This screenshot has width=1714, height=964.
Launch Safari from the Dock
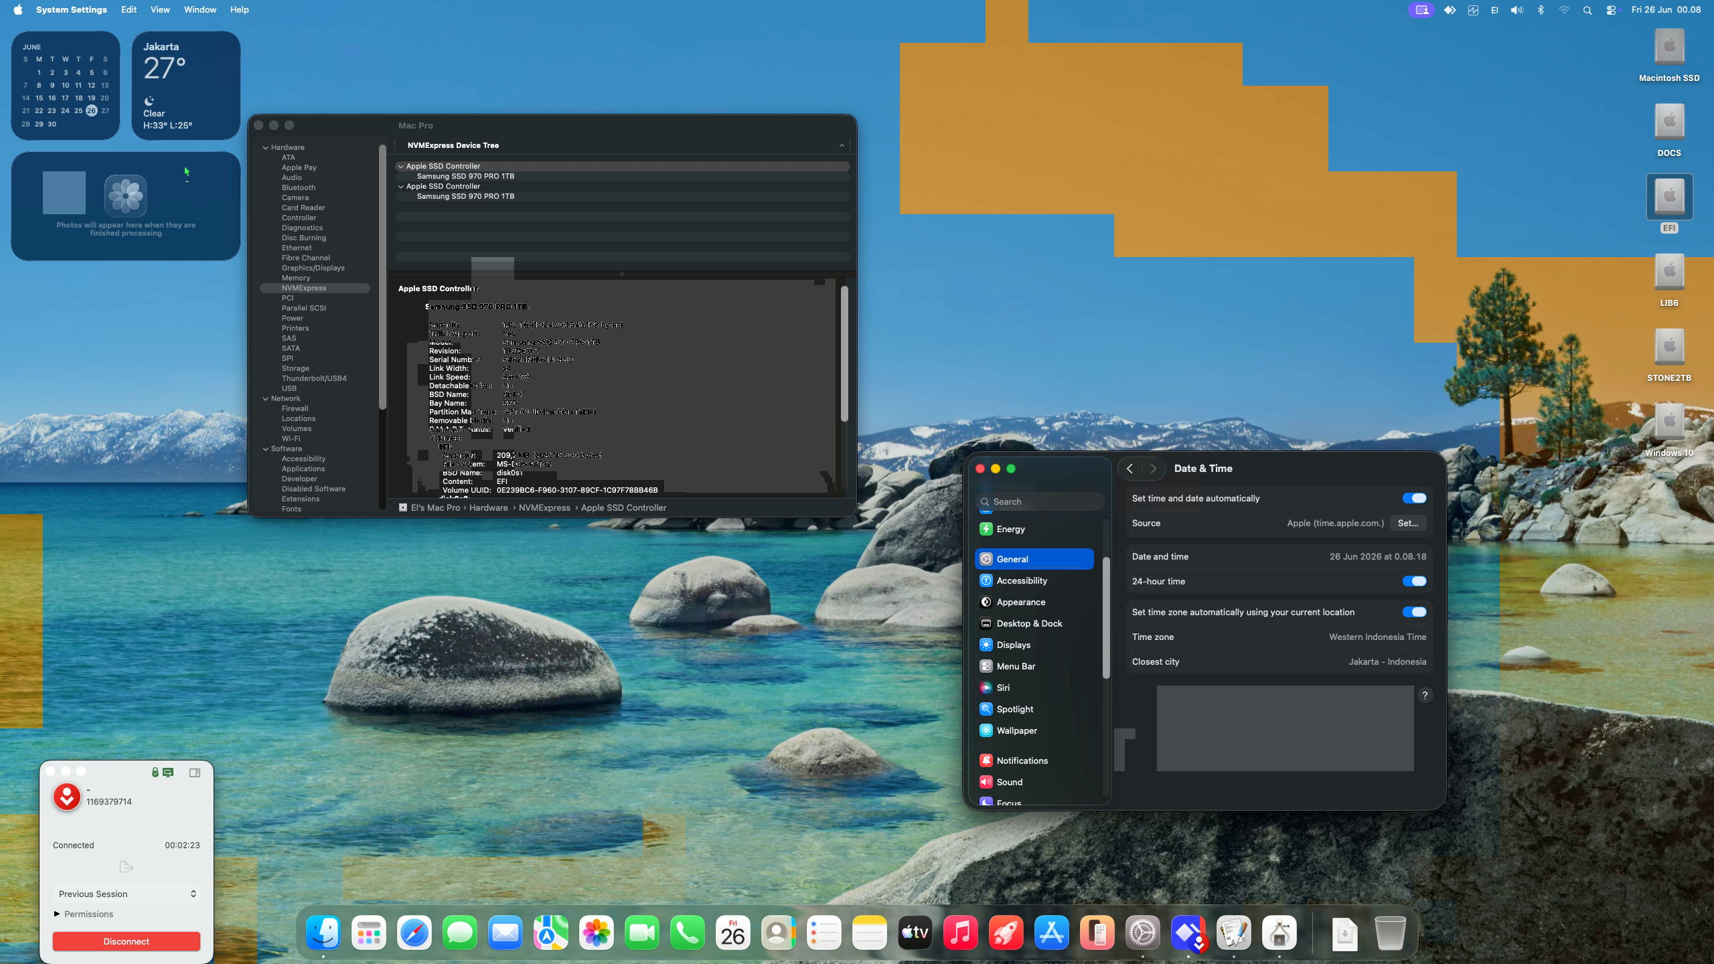(414, 933)
